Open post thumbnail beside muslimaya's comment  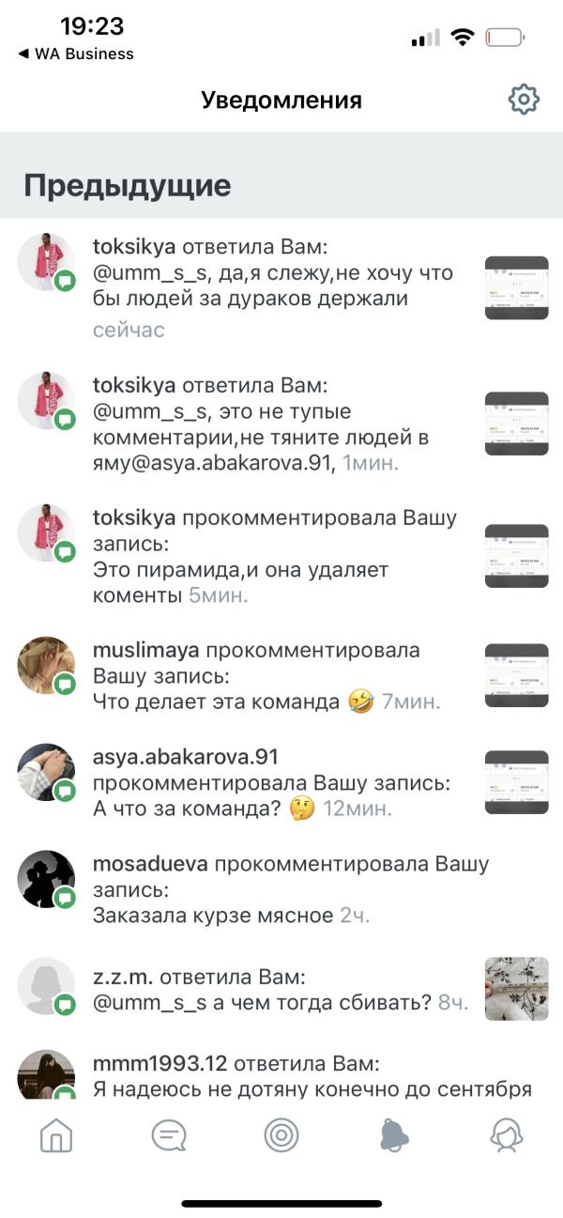[x=516, y=675]
